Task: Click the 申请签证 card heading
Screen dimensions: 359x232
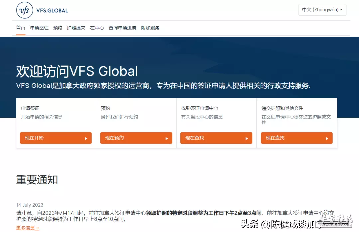Action: (x=30, y=108)
